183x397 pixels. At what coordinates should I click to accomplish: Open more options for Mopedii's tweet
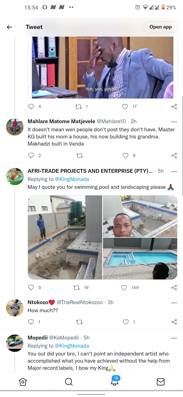click(x=174, y=338)
